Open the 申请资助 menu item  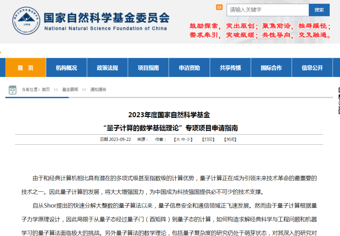pyautogui.click(x=189, y=68)
